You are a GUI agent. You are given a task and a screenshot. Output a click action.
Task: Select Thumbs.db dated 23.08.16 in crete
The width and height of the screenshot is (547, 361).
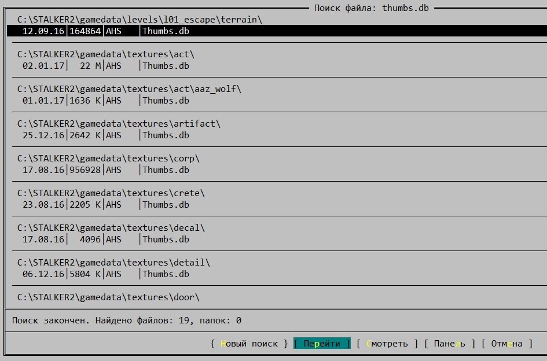click(x=166, y=205)
